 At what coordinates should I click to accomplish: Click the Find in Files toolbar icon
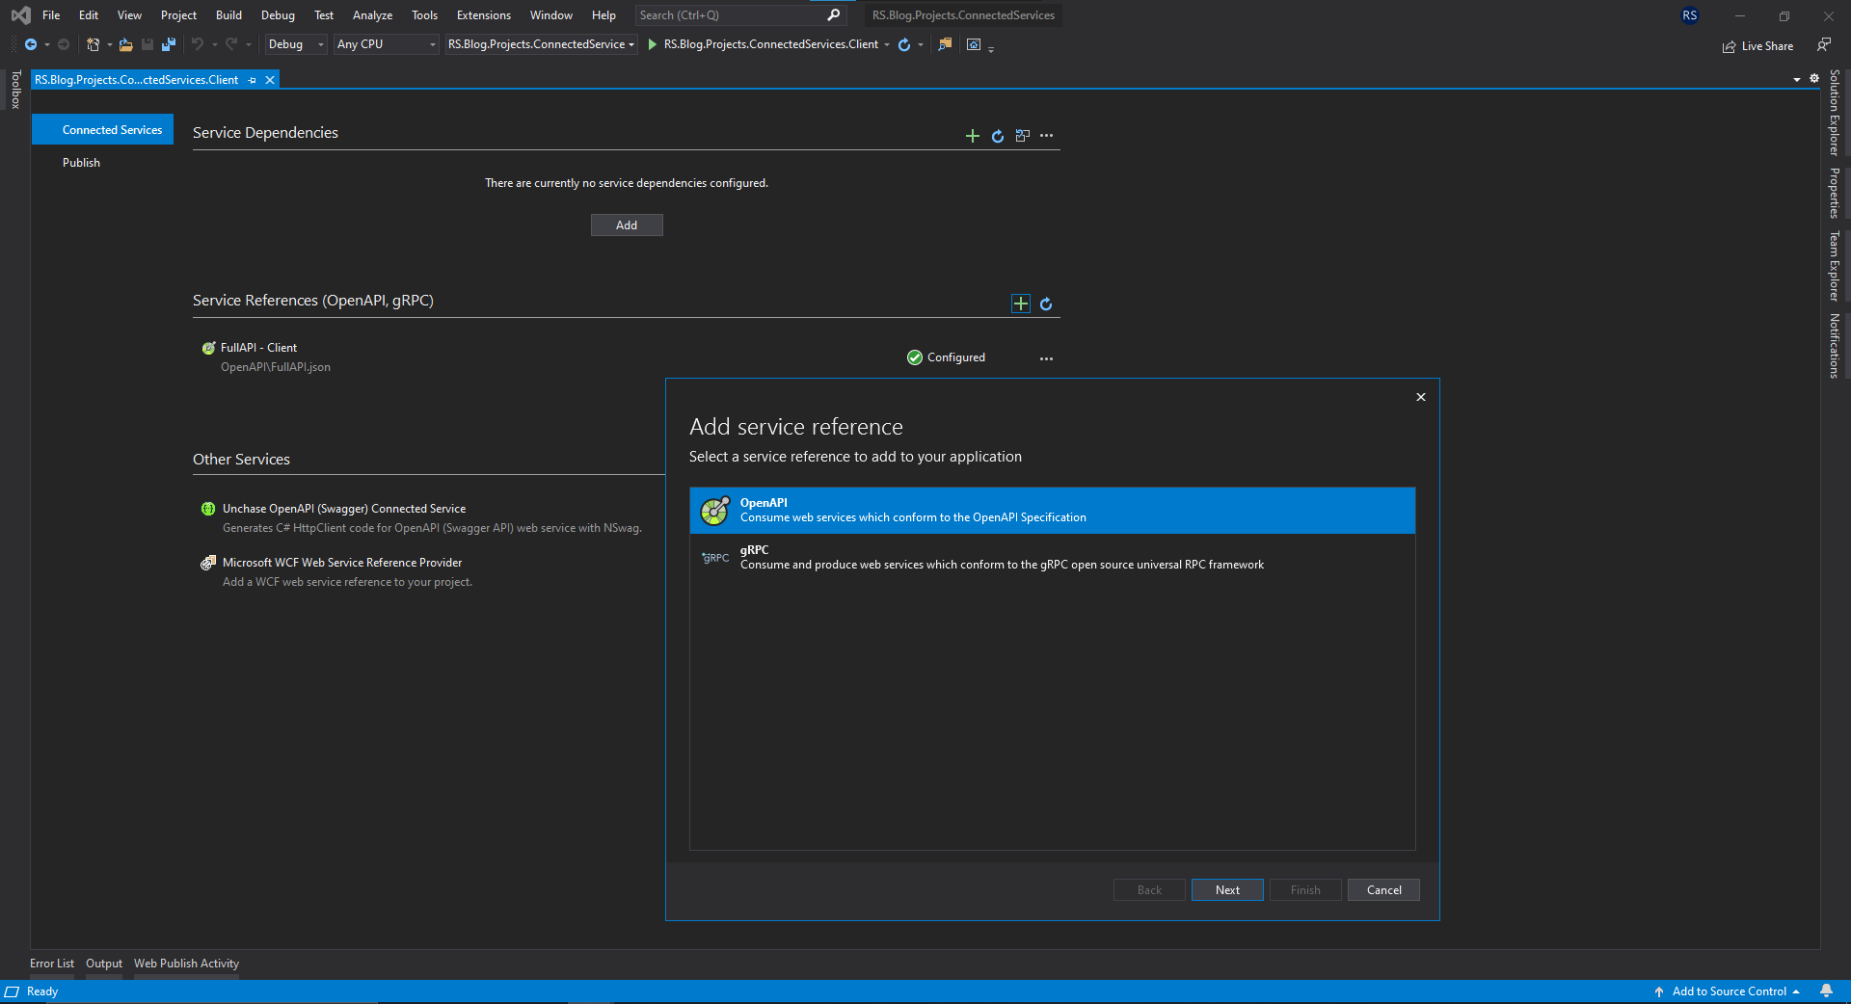pos(945,44)
